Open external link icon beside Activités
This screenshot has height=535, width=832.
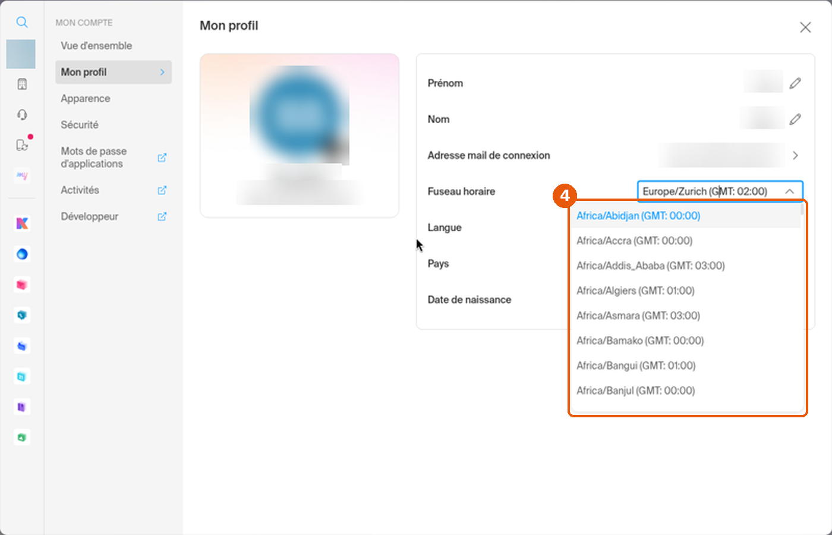coord(162,190)
